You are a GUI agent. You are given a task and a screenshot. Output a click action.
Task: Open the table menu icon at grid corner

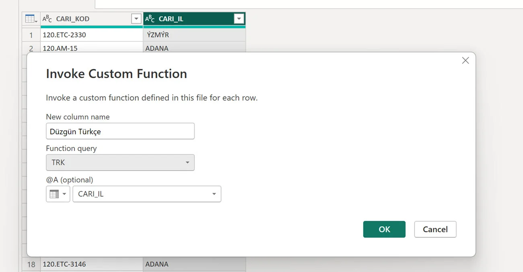click(x=31, y=19)
